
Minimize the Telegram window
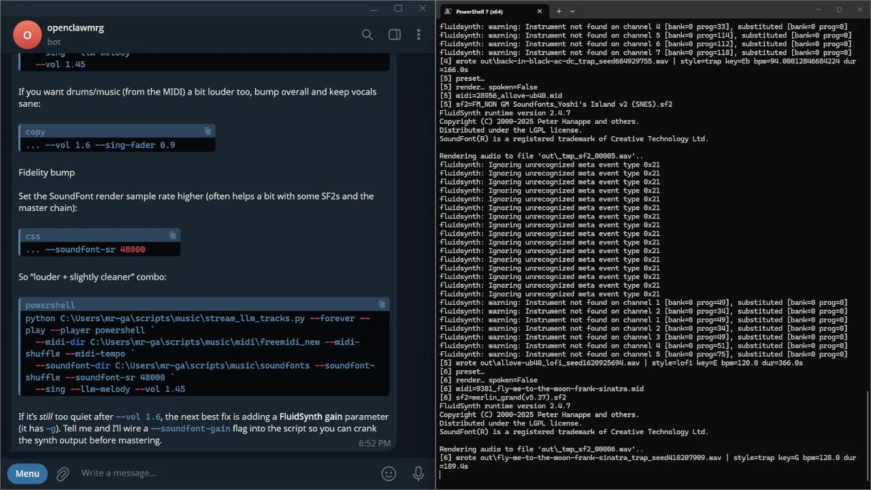coord(374,8)
